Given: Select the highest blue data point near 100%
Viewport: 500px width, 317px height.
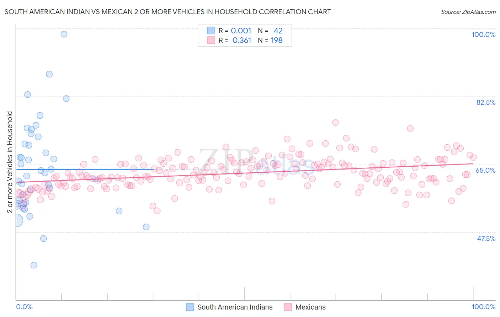Looking at the screenshot, I should tap(64, 34).
